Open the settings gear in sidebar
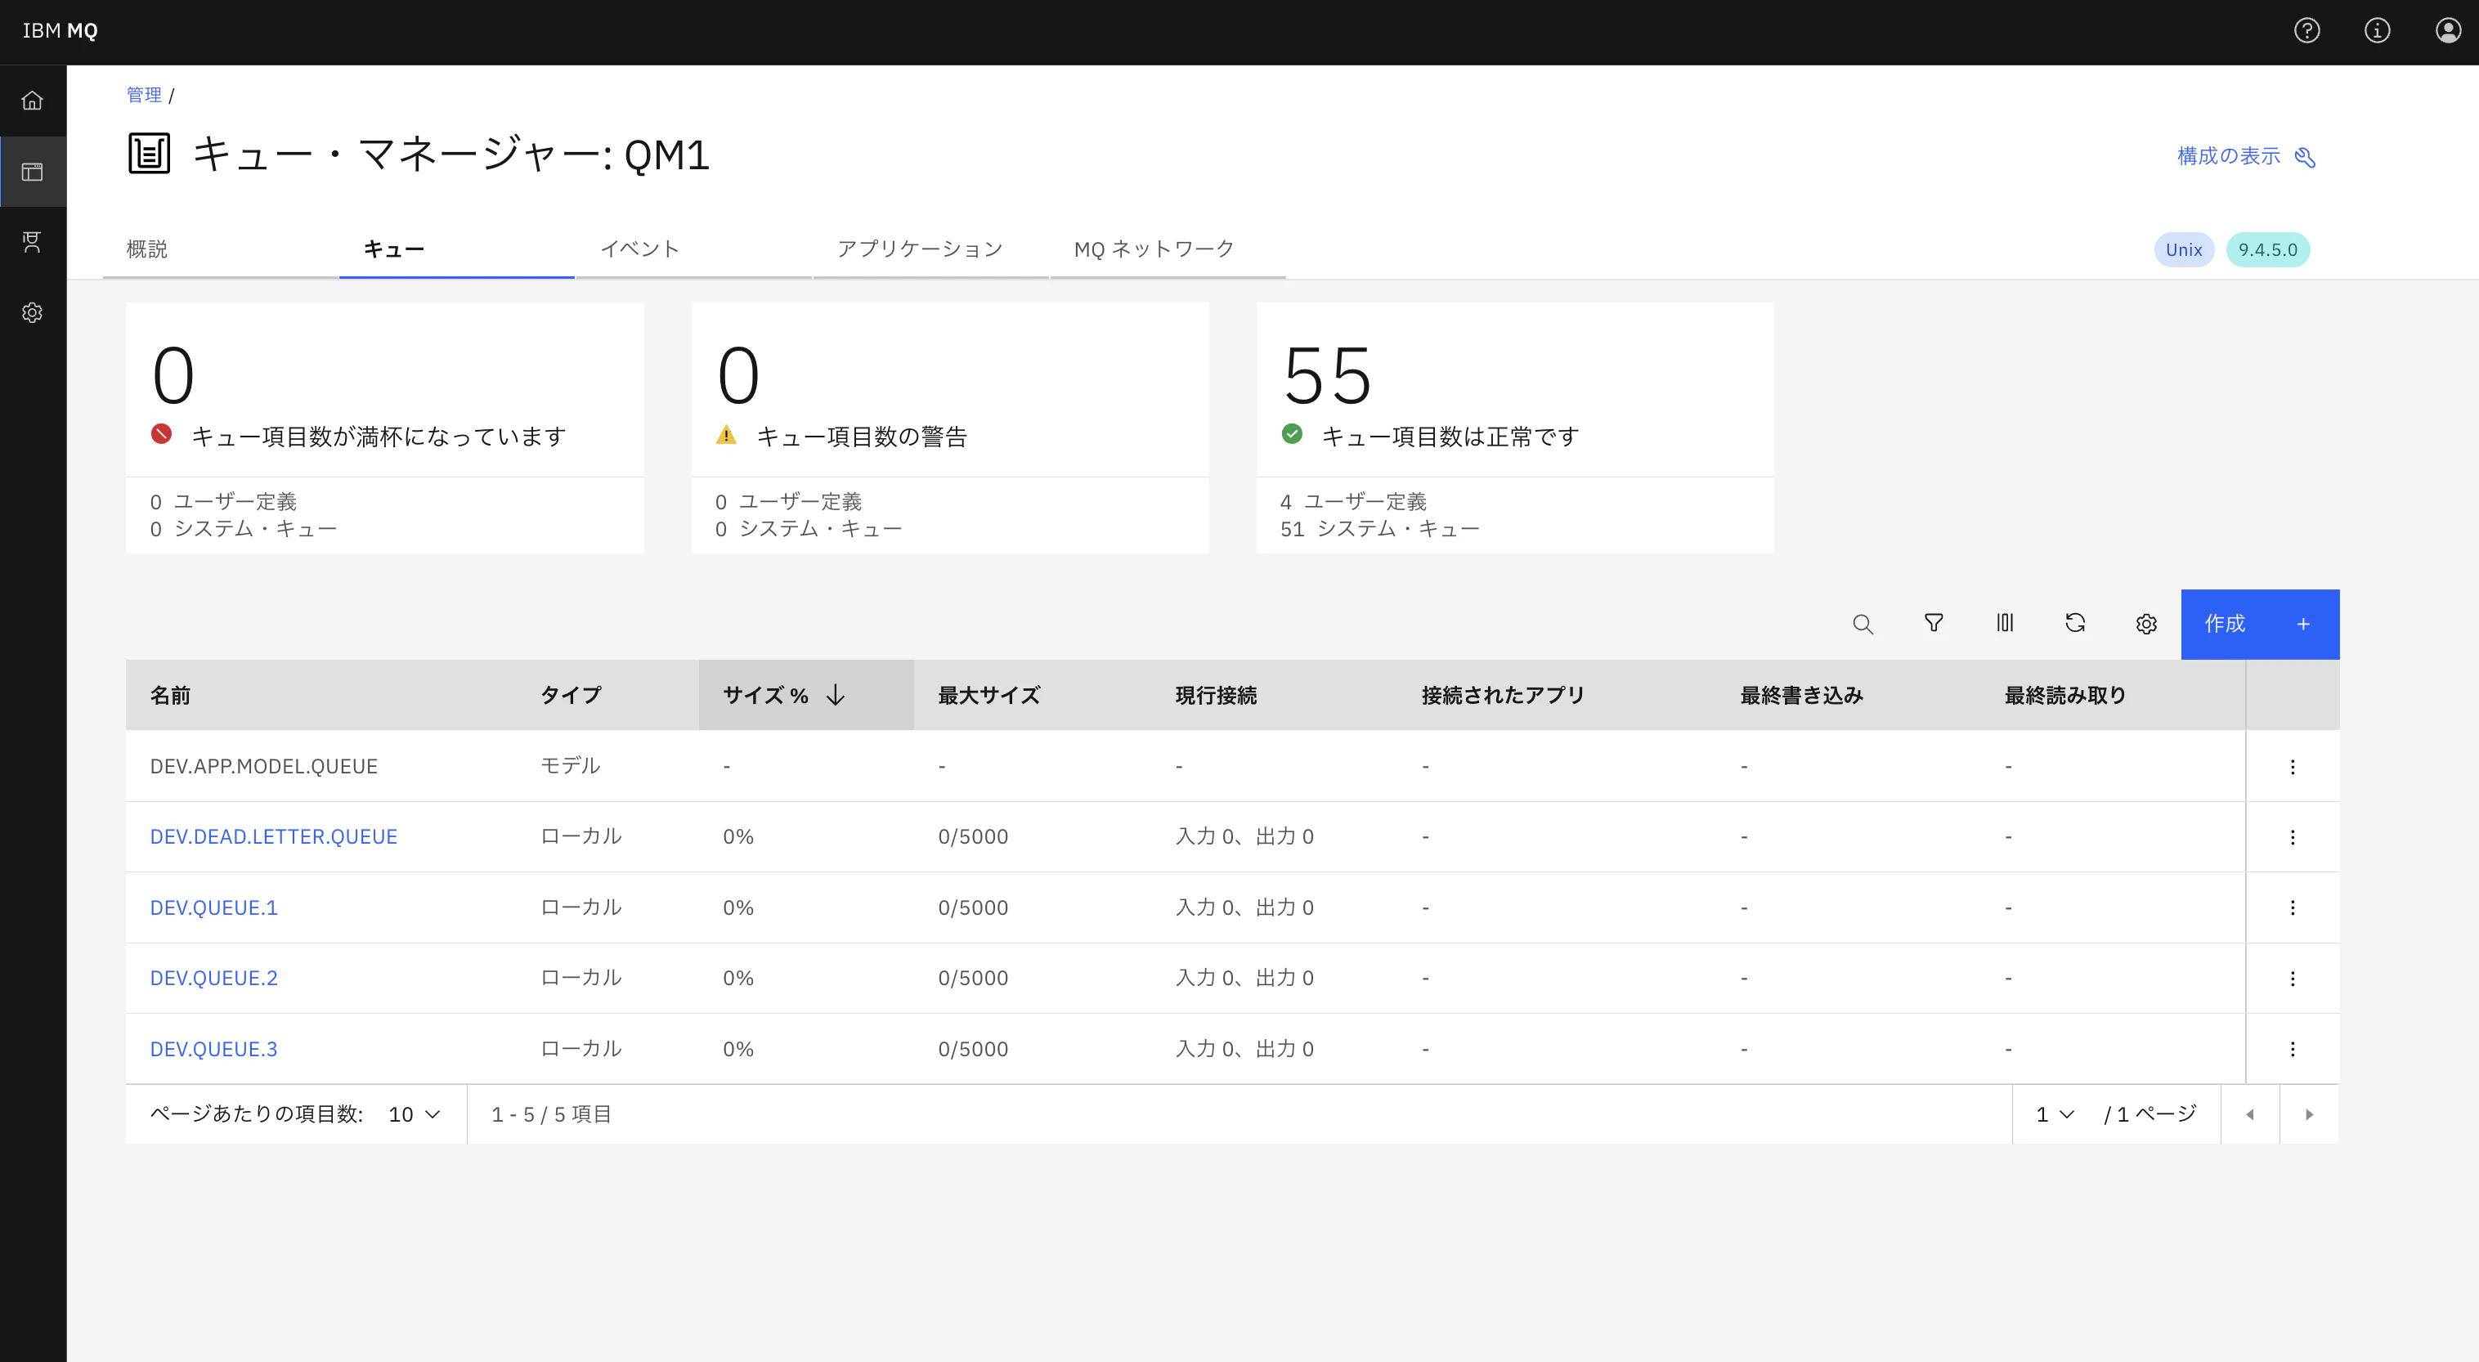 (33, 313)
